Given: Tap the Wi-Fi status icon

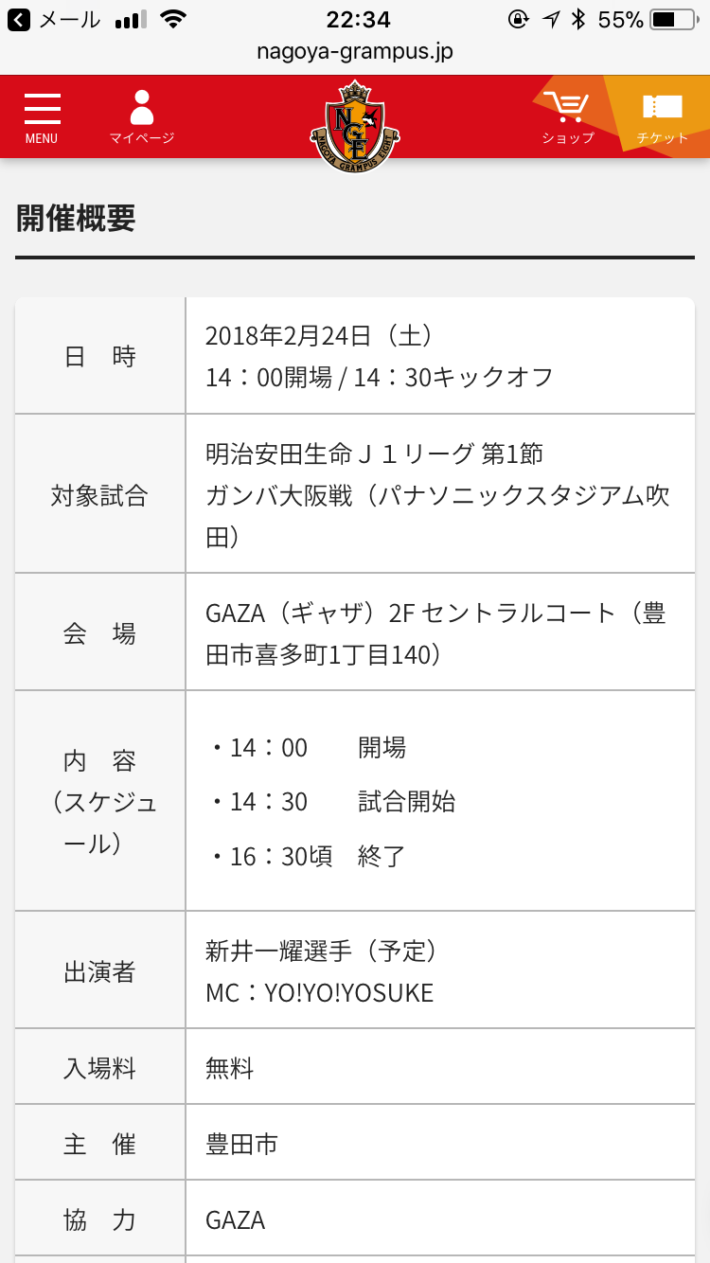Looking at the screenshot, I should click(173, 19).
